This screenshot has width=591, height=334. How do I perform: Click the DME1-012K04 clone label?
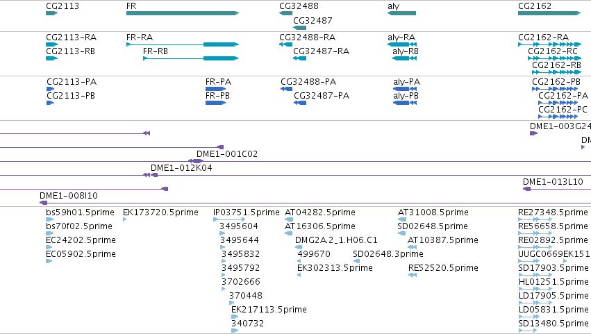[181, 168]
